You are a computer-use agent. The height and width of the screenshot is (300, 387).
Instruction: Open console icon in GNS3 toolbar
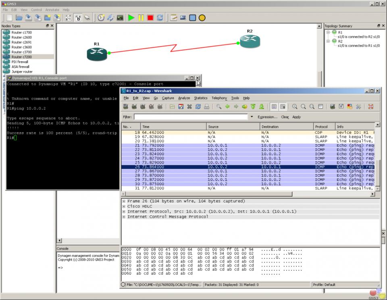pos(120,18)
